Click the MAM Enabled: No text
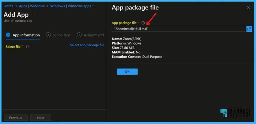Image resolution: width=256 pixels, height=124 pixels. (126, 52)
